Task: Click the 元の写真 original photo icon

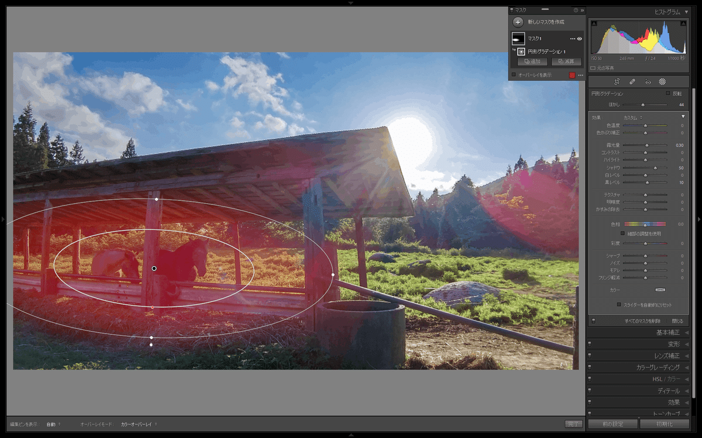Action: pos(593,68)
